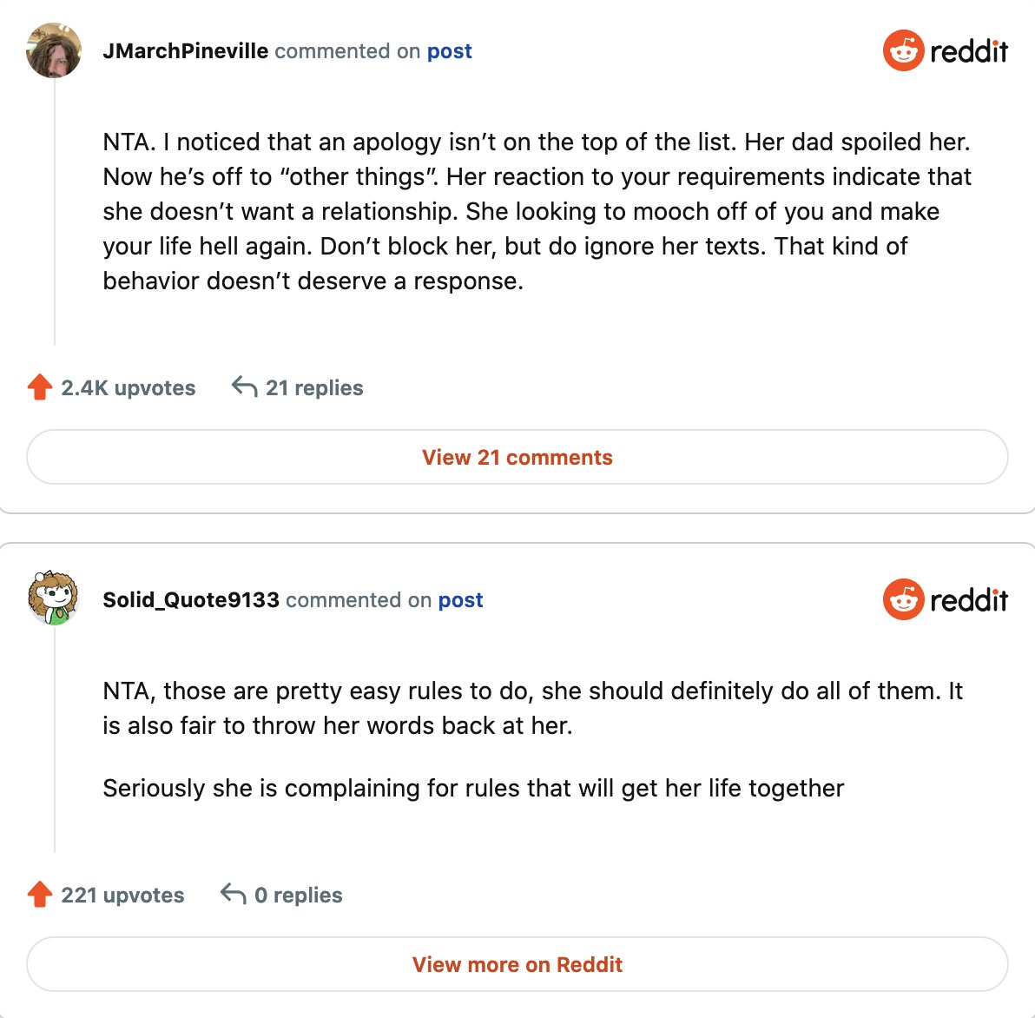Click the reply arrow beside 21 replies
The image size is (1035, 1018).
tap(244, 387)
